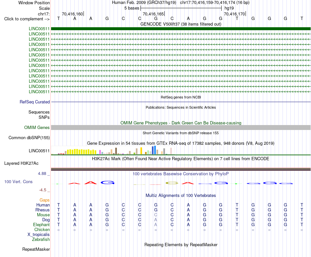Click the 70,416,160 position marker
311x257 pixels.
[x=73, y=14]
